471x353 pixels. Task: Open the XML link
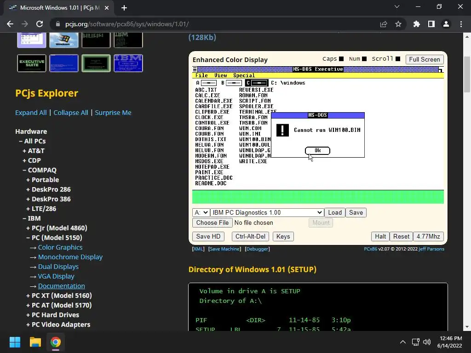pyautogui.click(x=198, y=249)
